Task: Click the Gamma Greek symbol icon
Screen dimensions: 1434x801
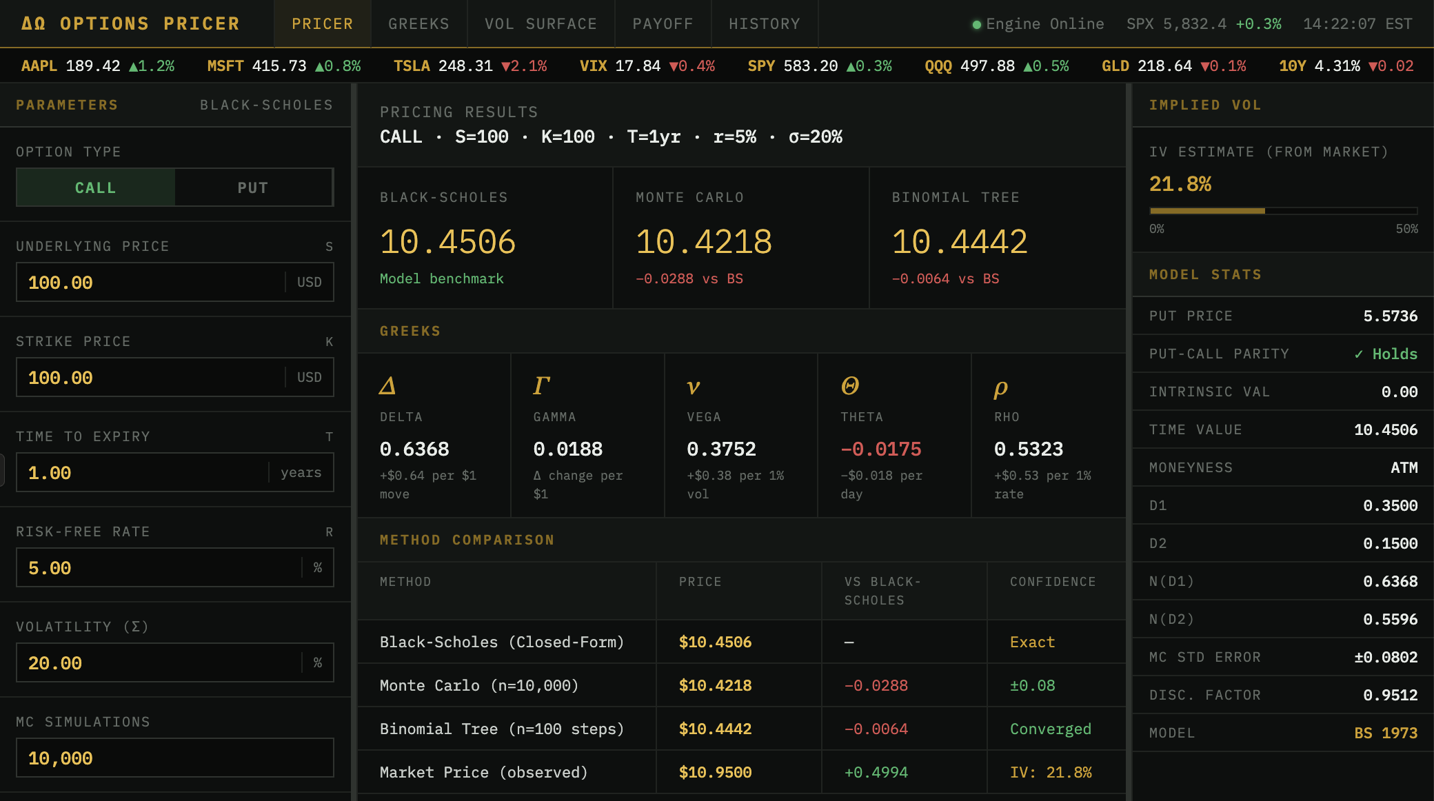Action: coord(541,385)
